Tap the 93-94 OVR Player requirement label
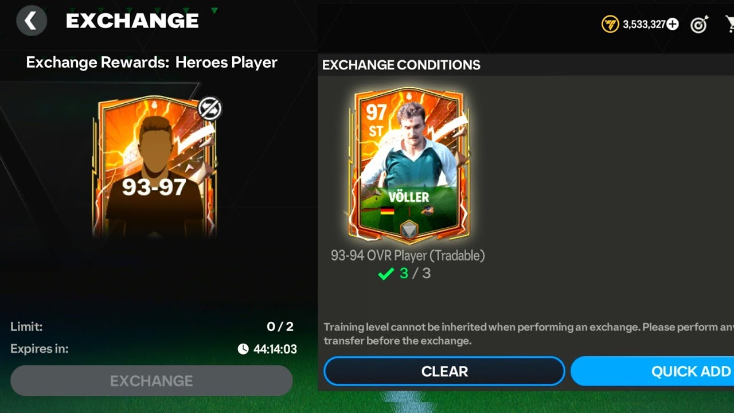 [408, 256]
